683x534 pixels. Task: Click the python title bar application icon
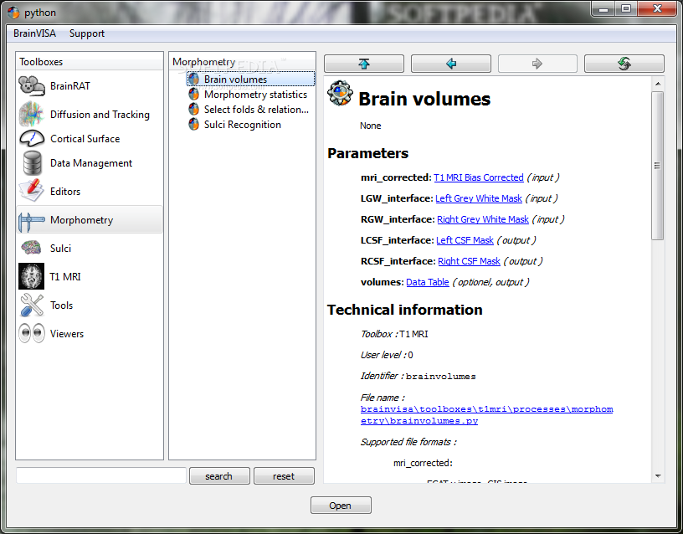[13, 13]
